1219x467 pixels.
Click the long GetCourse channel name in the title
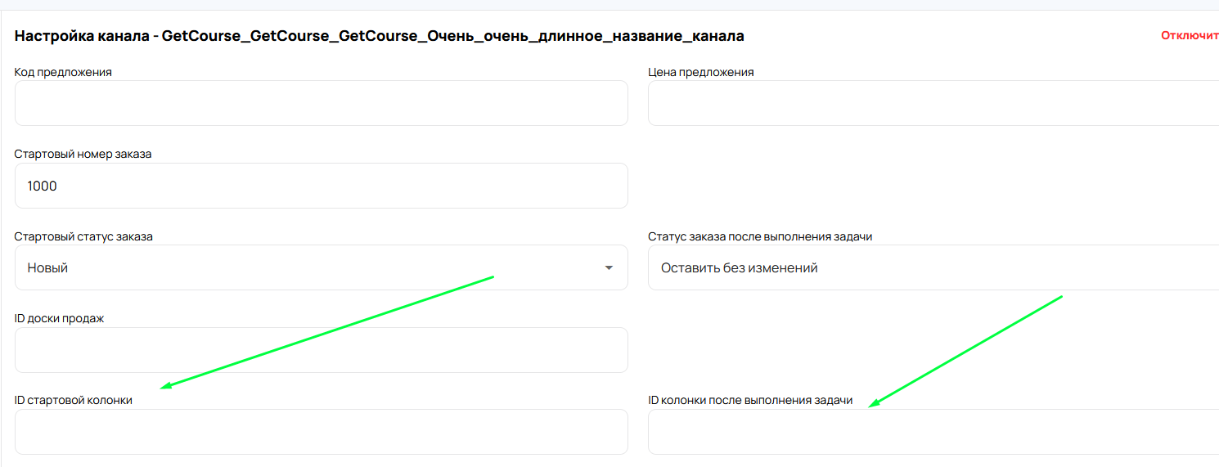pyautogui.click(x=452, y=36)
